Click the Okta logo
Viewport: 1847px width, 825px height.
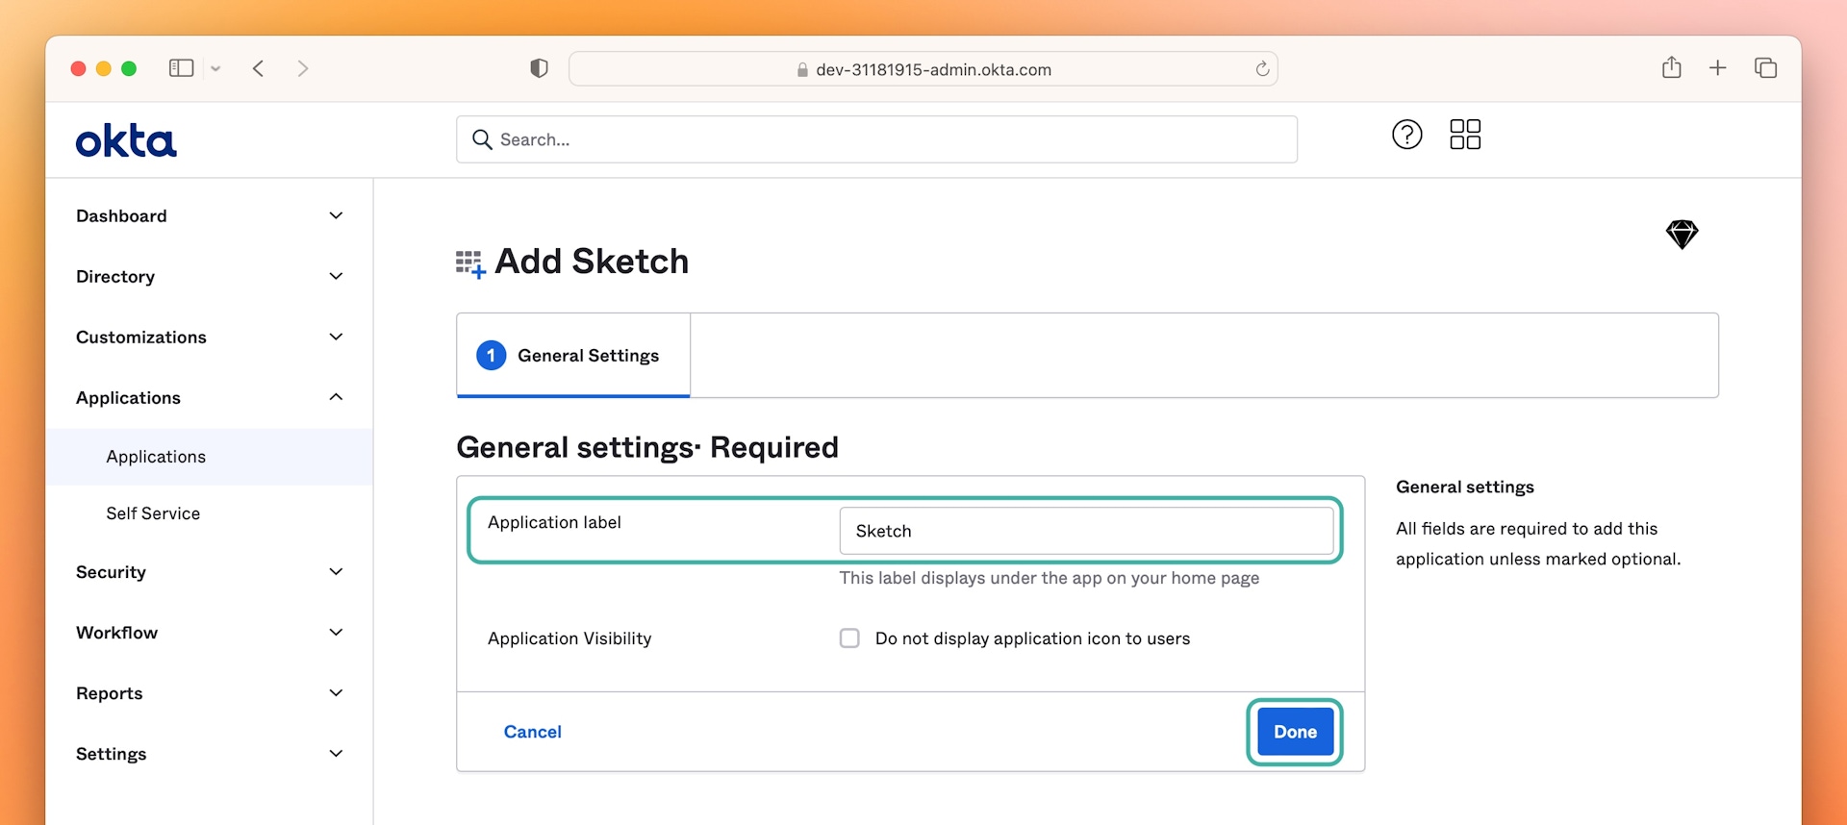126,140
